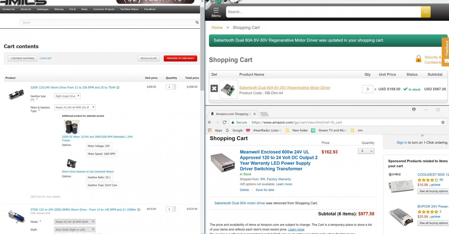
Task: Open the Sabertooth Dual 60A product link
Action: [x=285, y=88]
